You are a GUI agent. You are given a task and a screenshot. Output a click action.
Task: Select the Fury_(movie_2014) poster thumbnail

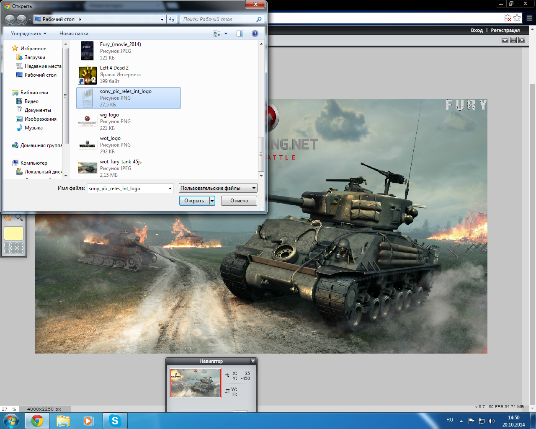tap(87, 51)
